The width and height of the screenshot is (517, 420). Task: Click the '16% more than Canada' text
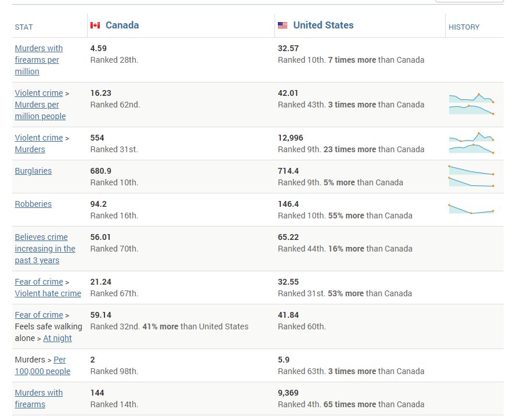(370, 249)
